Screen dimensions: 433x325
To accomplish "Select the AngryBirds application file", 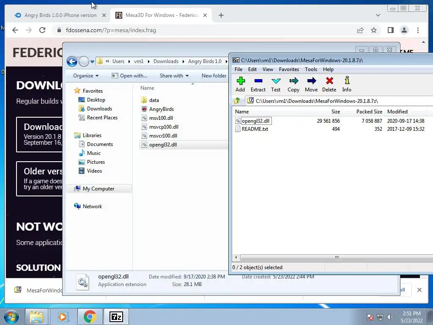I will pos(157,109).
